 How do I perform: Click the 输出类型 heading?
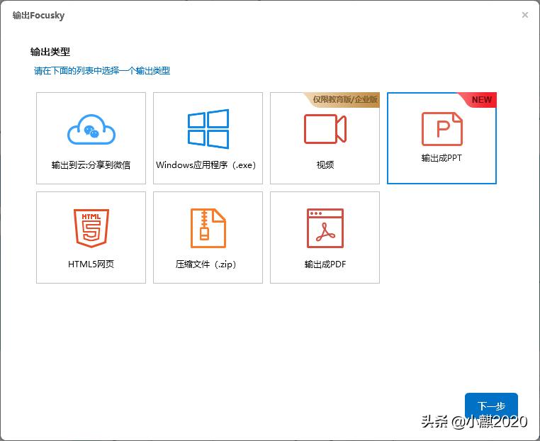(x=50, y=52)
